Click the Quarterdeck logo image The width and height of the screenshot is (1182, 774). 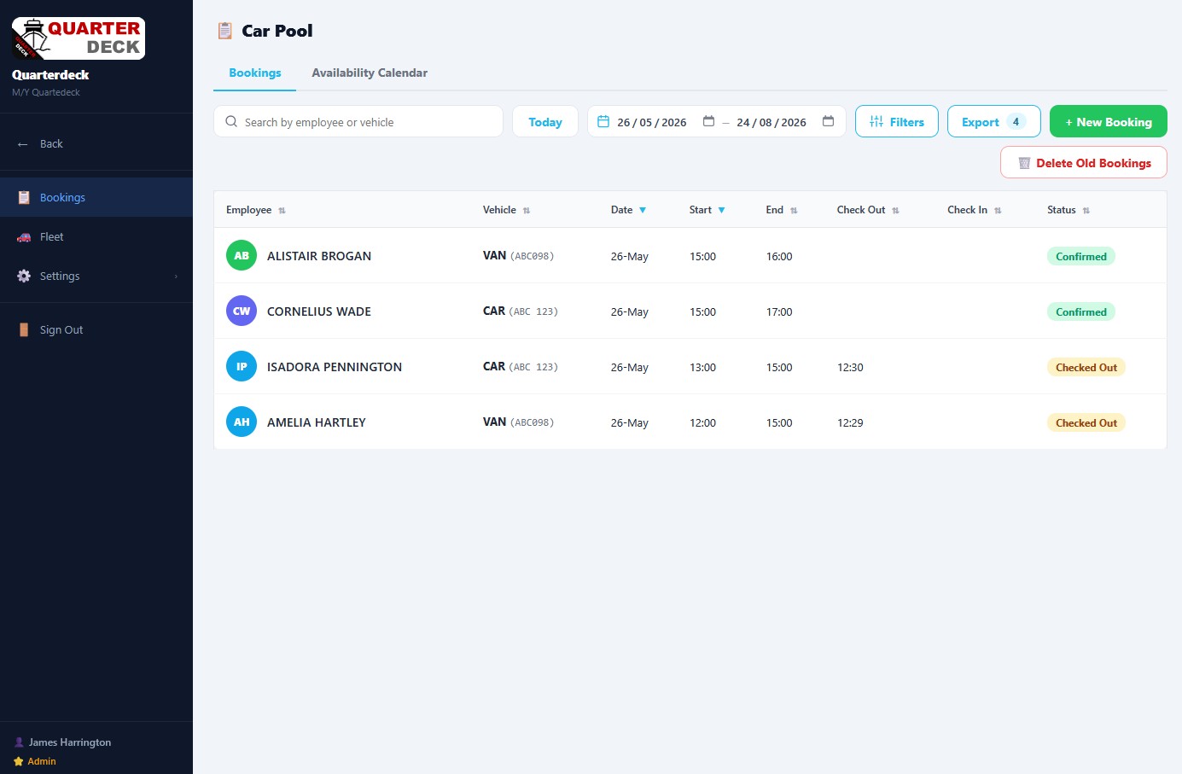pos(79,38)
